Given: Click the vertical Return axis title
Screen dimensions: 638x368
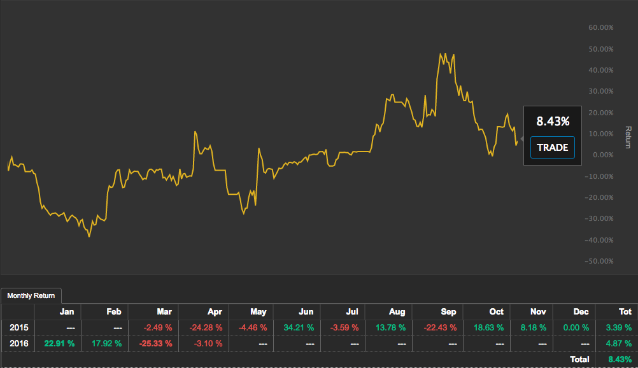Looking at the screenshot, I should (628, 137).
